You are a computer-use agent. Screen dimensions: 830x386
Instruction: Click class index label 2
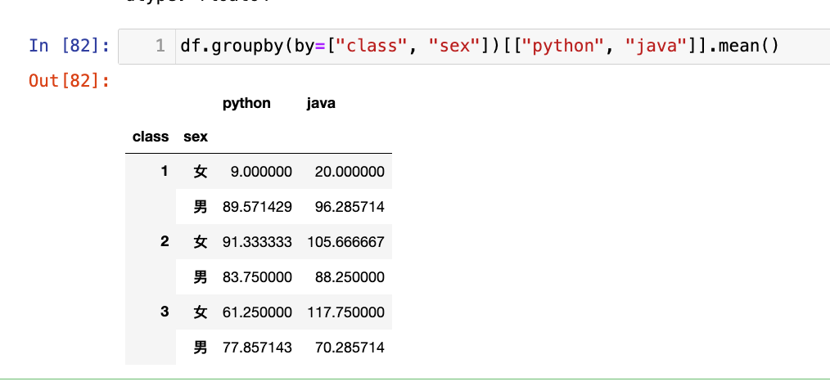coord(164,242)
